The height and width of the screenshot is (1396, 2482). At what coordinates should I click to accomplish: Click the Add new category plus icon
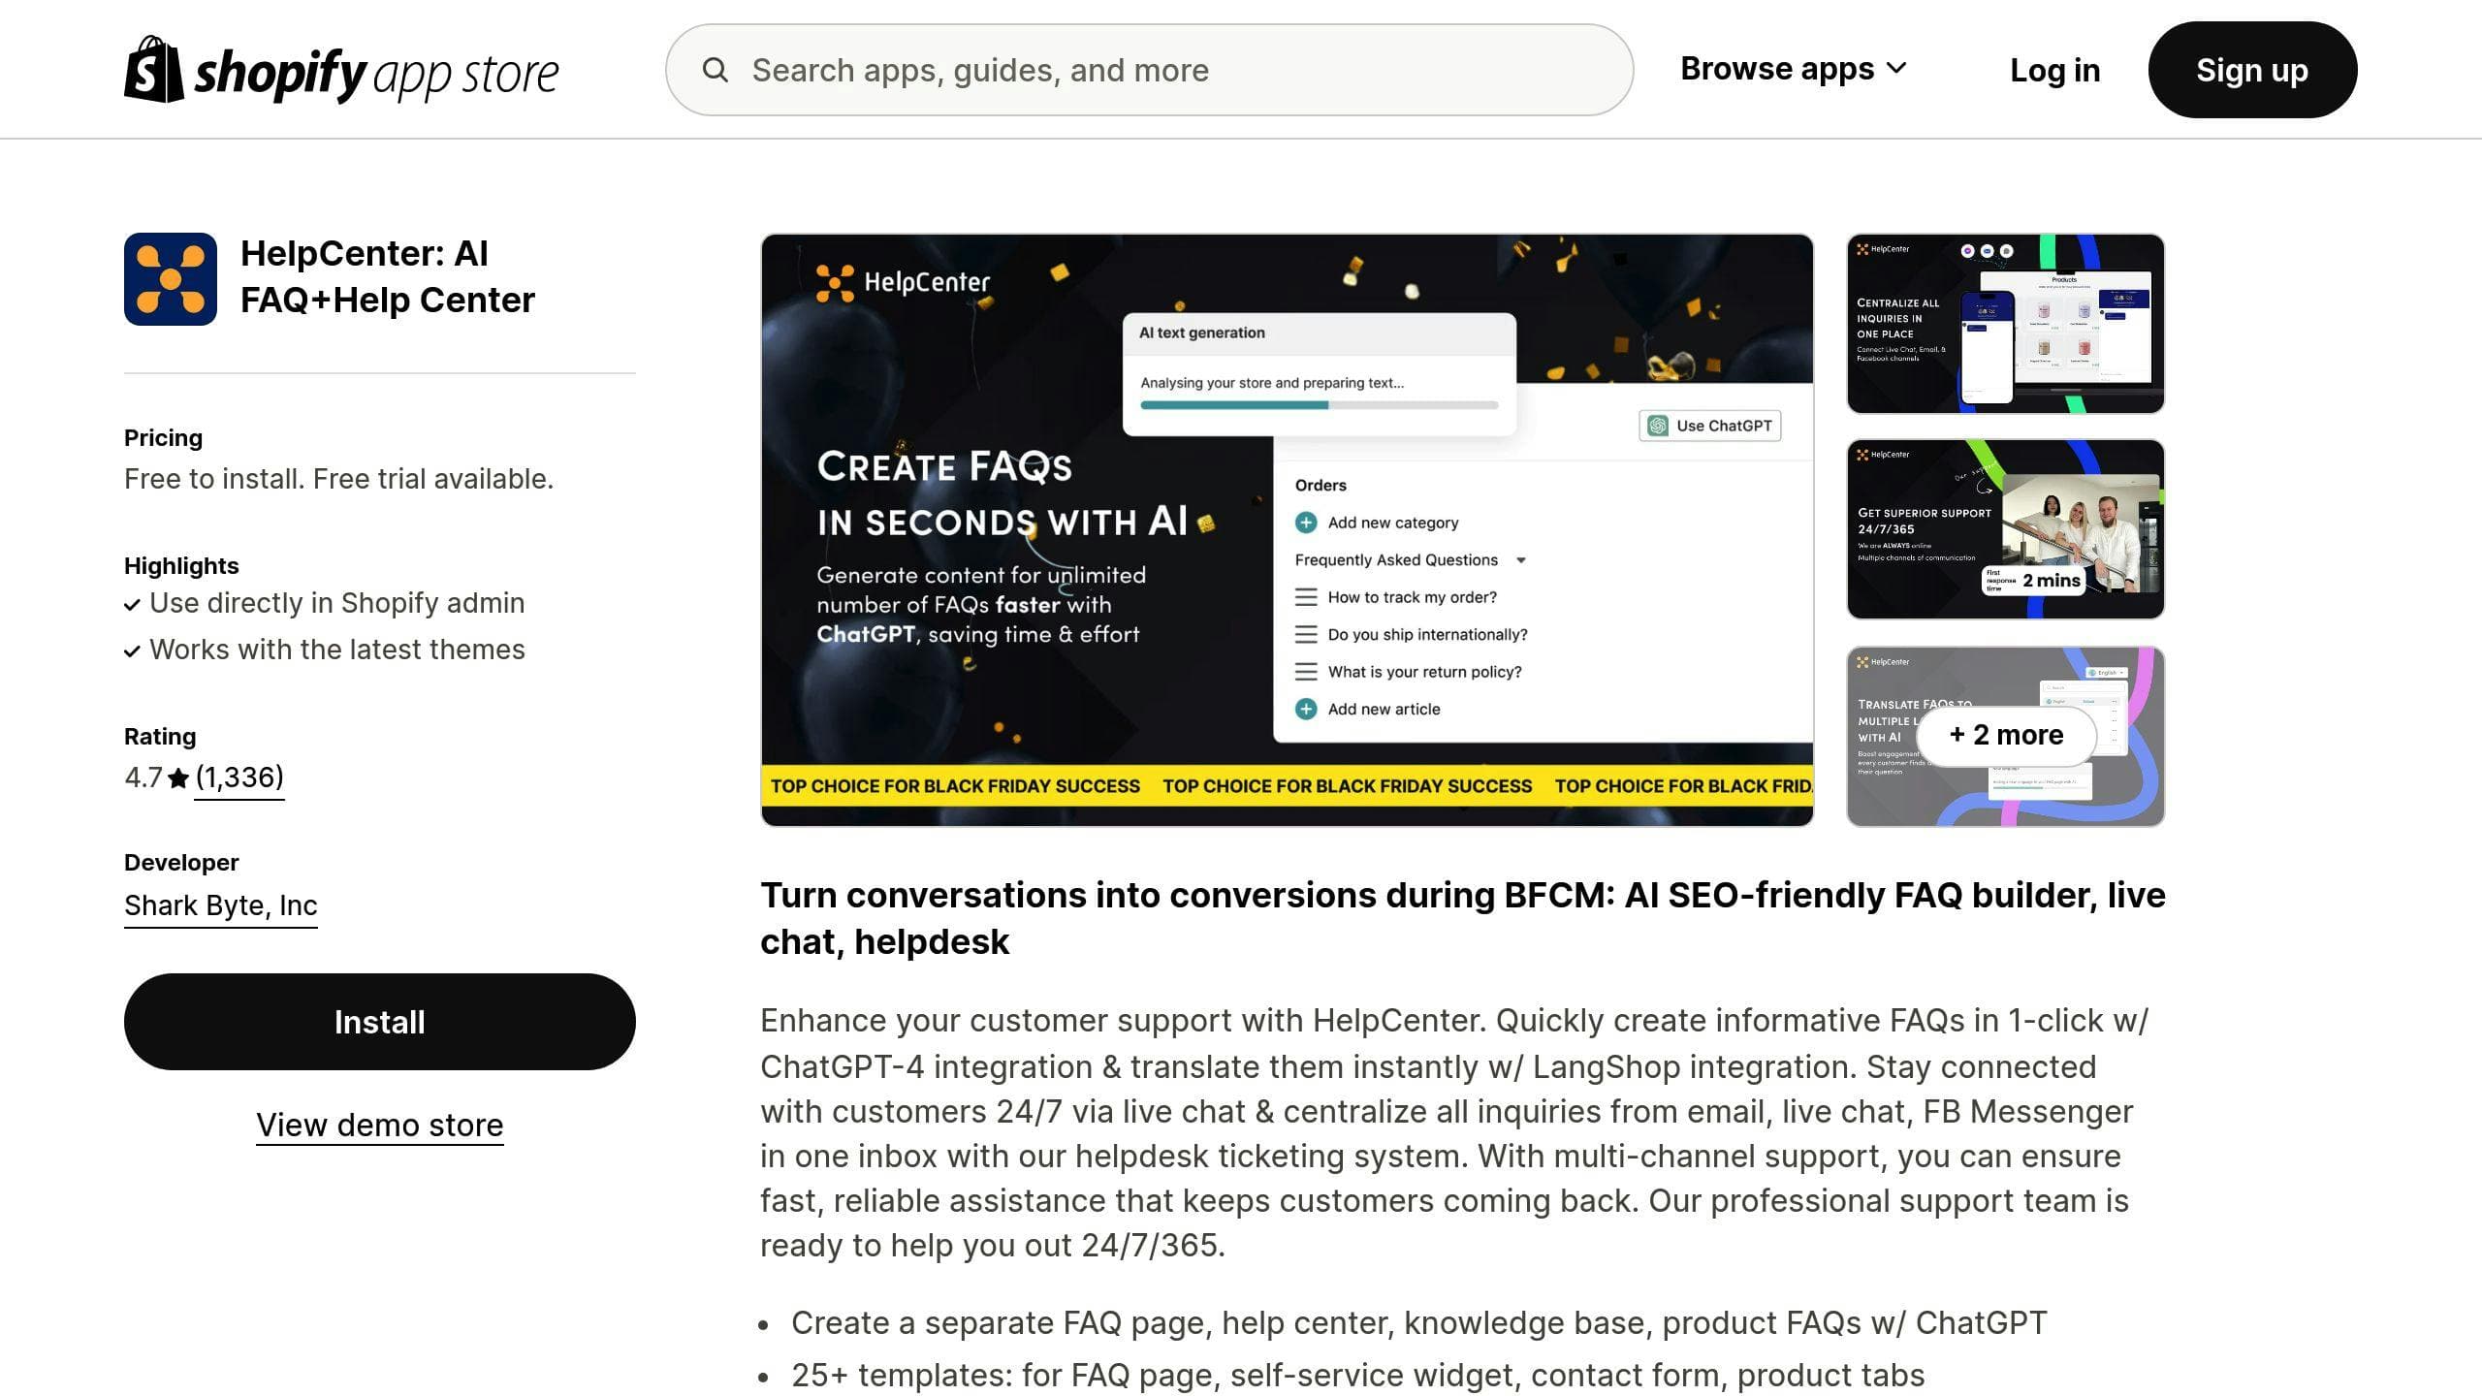coord(1306,523)
